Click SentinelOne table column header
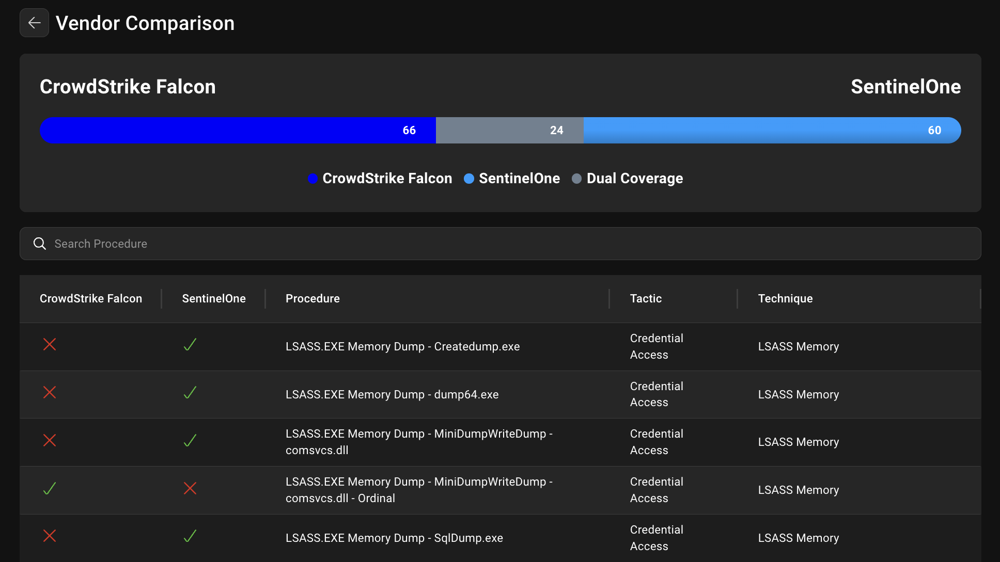Viewport: 1000px width, 562px height. click(214, 298)
